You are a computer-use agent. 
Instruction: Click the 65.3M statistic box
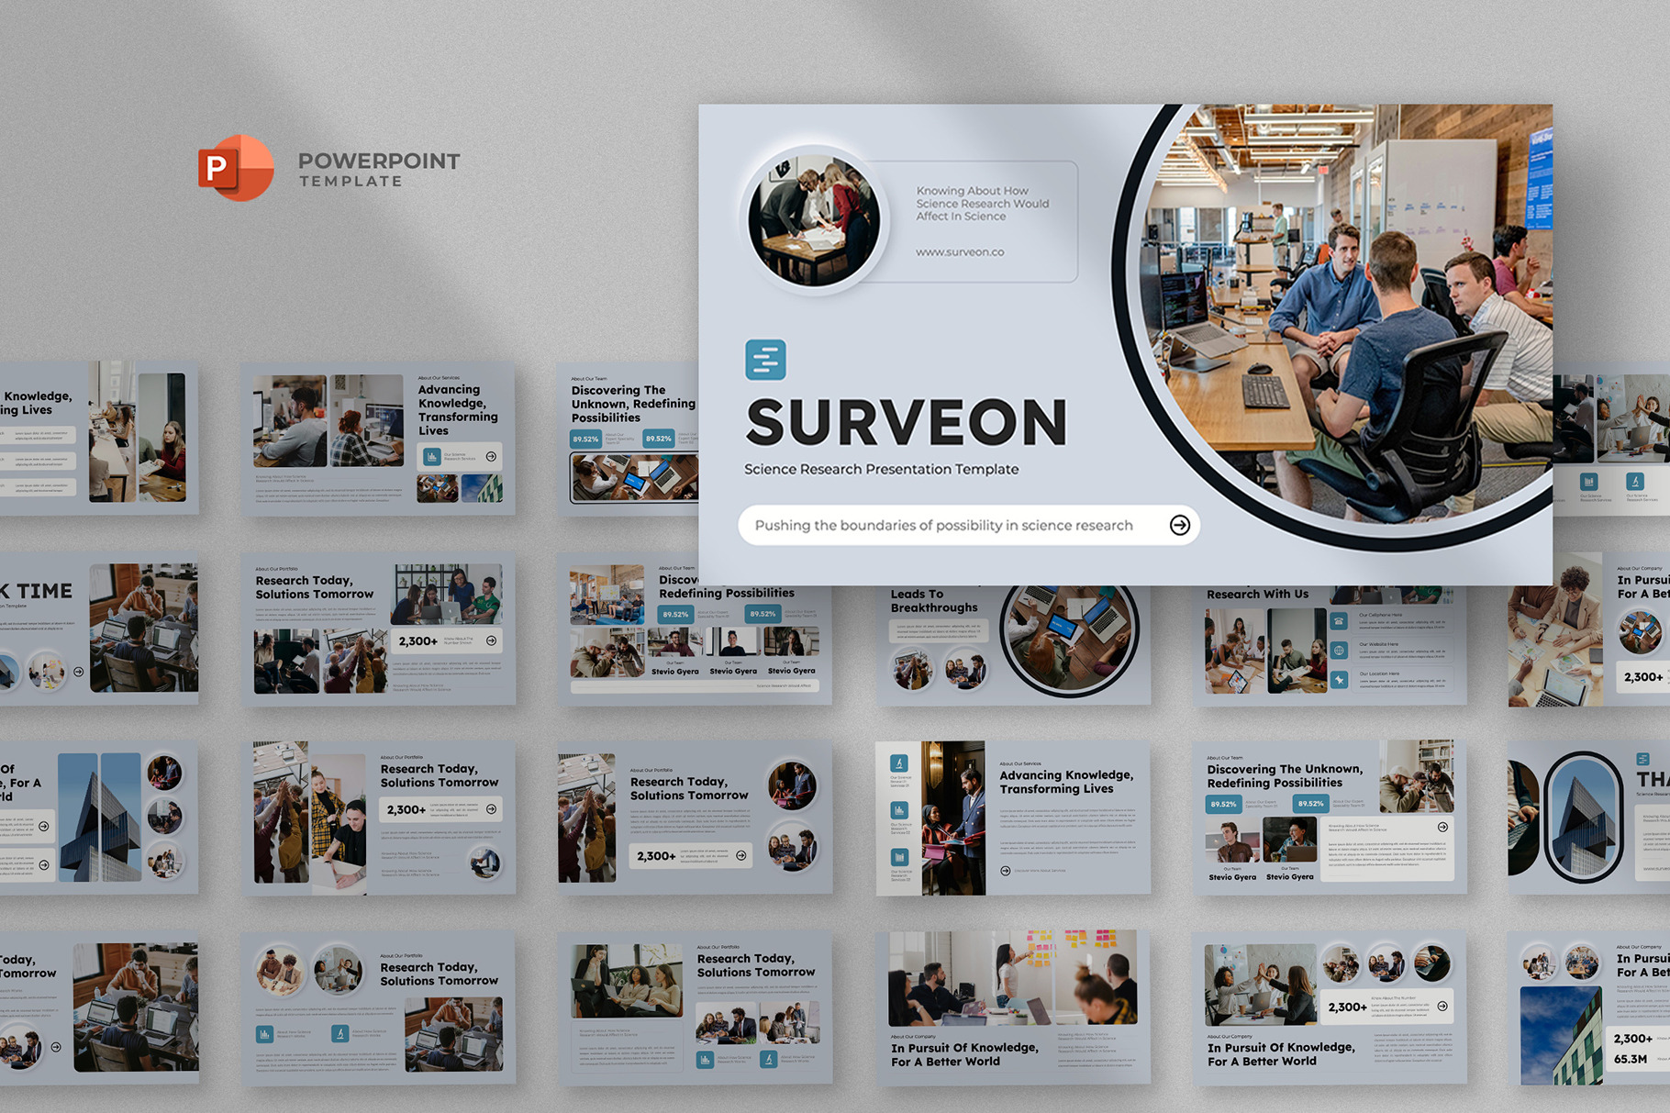(1633, 1059)
